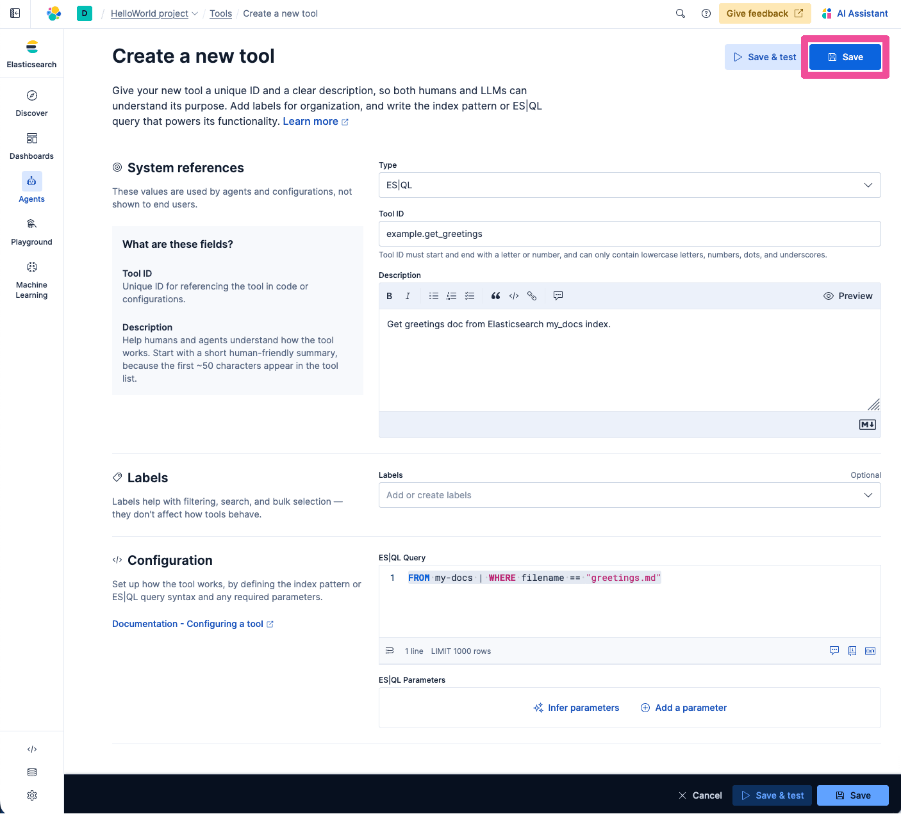The height and width of the screenshot is (814, 901).
Task: Toggle bold formatting in Description toolbar
Action: coord(389,296)
